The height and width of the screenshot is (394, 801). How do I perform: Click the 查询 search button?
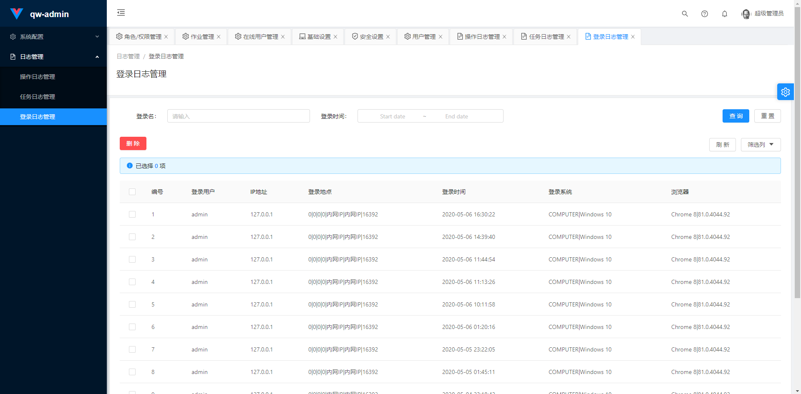tap(736, 116)
